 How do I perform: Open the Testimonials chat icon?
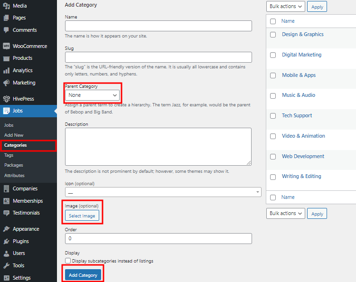click(6, 213)
